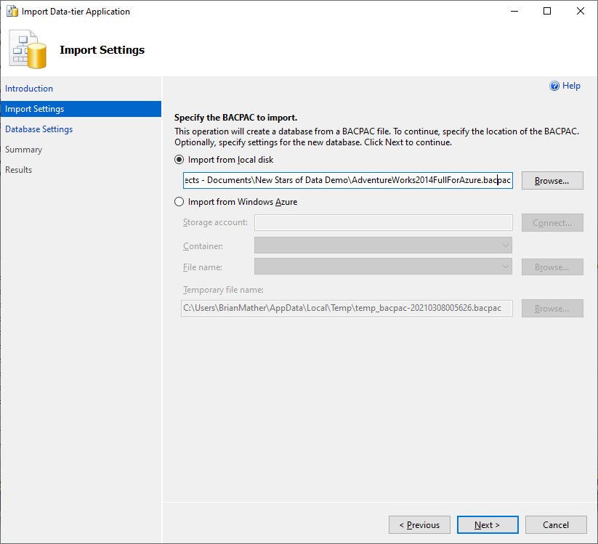
Task: Click Results step in sidebar
Action: point(19,170)
